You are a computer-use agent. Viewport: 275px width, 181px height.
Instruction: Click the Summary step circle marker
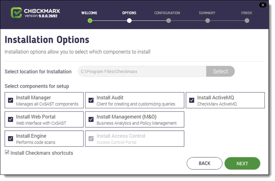click(x=208, y=21)
